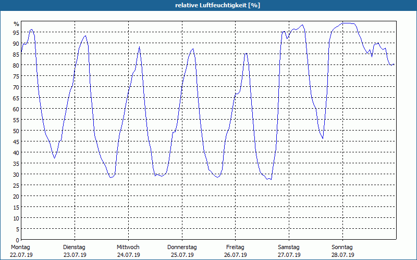This screenshot has width=417, height=260.
Task: Click the 15 axis value
Action: tap(16, 207)
